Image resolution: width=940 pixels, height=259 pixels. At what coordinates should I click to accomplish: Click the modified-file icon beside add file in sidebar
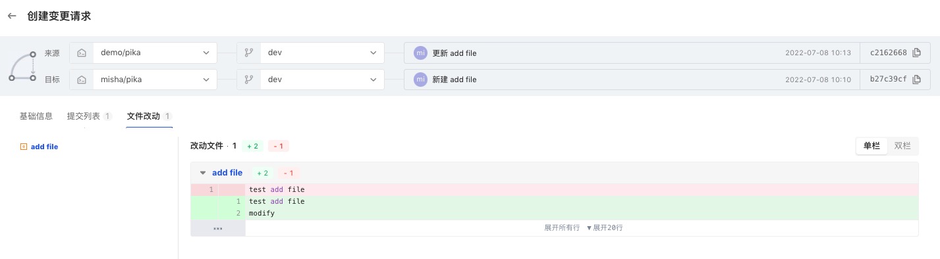(x=24, y=147)
